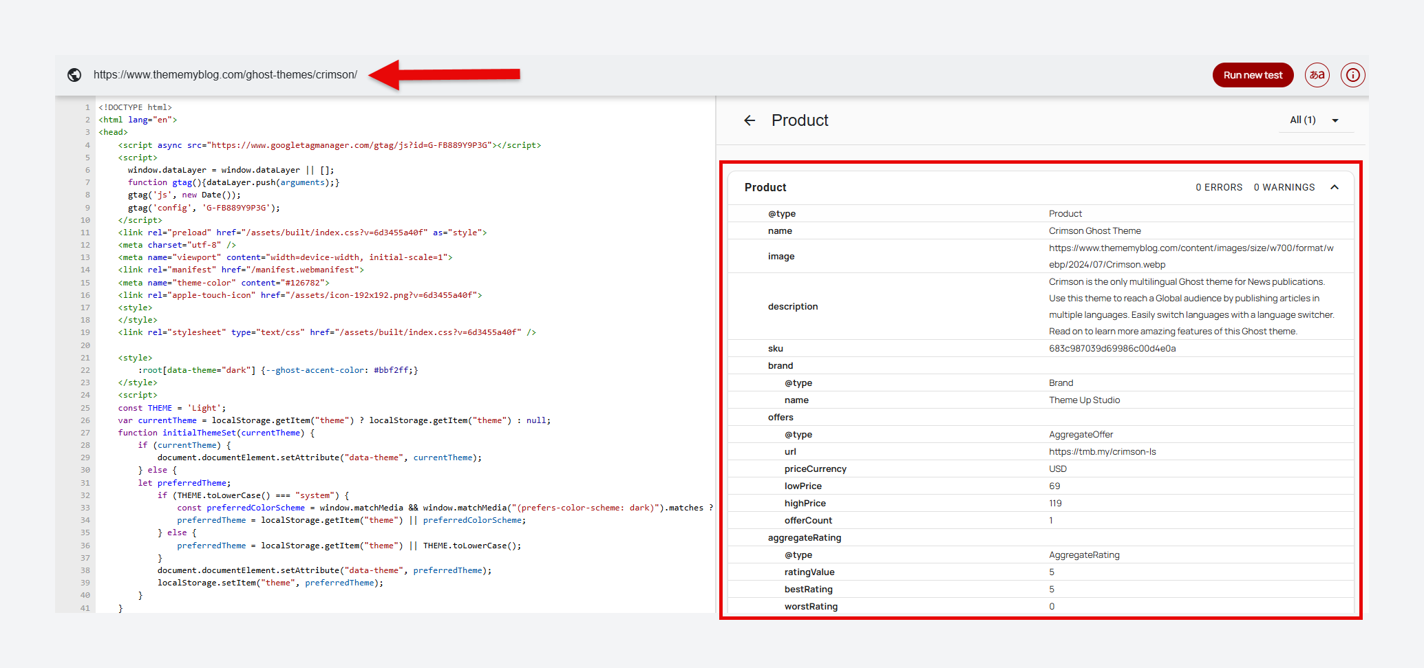The height and width of the screenshot is (668, 1424).
Task: Click the ratingValue row
Action: (x=1041, y=572)
